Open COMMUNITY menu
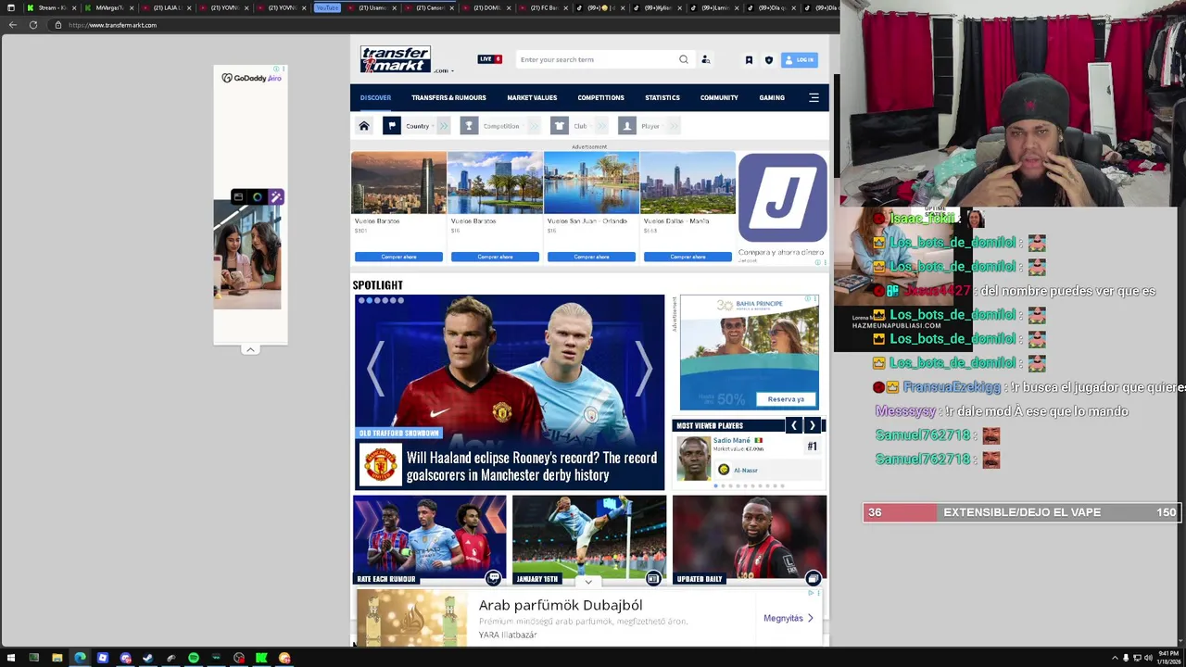 tap(719, 97)
